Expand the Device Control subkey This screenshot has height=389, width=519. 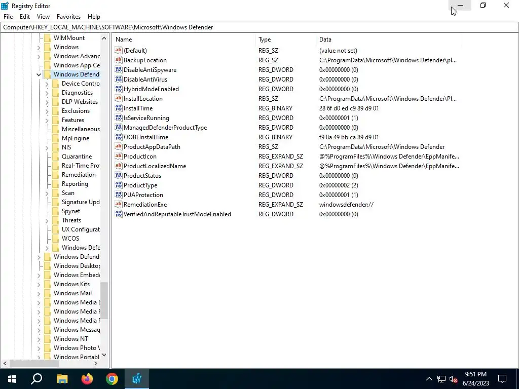pyautogui.click(x=47, y=84)
